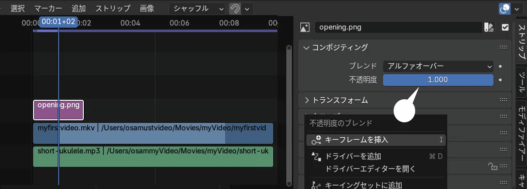The image size is (527, 189).
Task: Toggle the snapping magnet icon
Action: (x=235, y=9)
